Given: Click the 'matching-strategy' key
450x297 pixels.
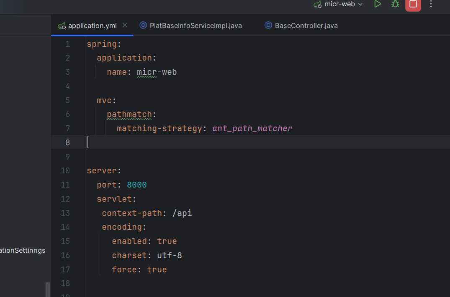Looking at the screenshot, I should 159,129.
